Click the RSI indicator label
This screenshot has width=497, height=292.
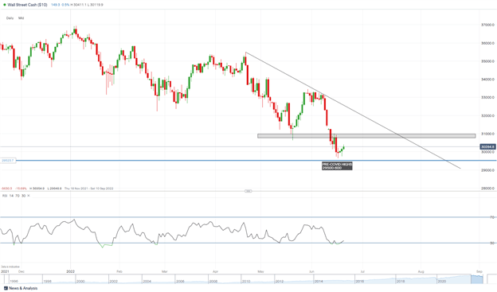pyautogui.click(x=5, y=196)
